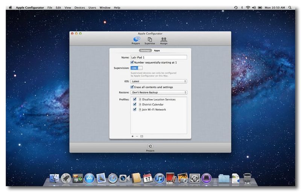Launch Safari from the Dock

(112, 178)
